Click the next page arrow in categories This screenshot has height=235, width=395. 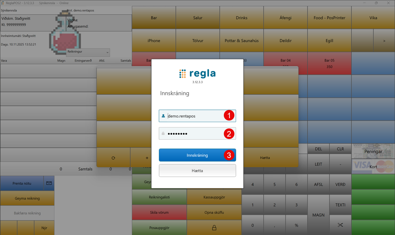coord(384,41)
